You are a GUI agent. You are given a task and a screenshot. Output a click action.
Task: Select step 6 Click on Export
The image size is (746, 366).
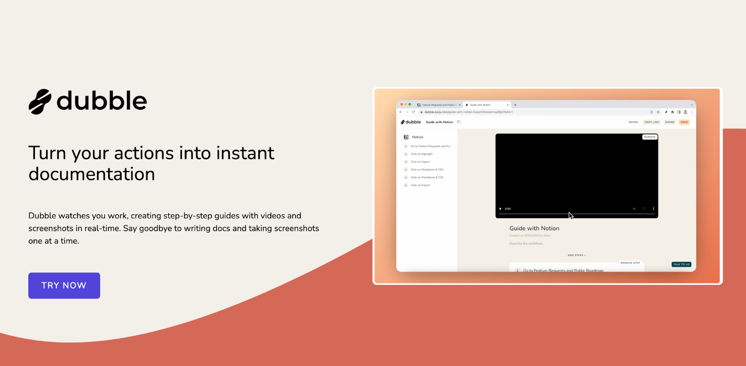click(417, 185)
